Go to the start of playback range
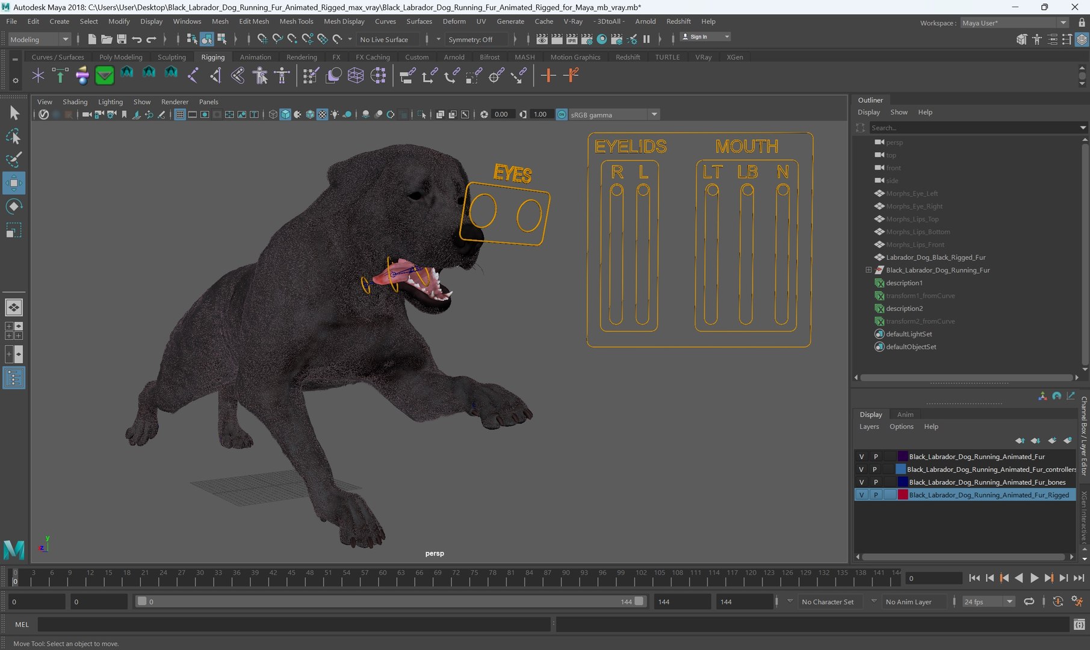The height and width of the screenshot is (650, 1090). click(974, 578)
